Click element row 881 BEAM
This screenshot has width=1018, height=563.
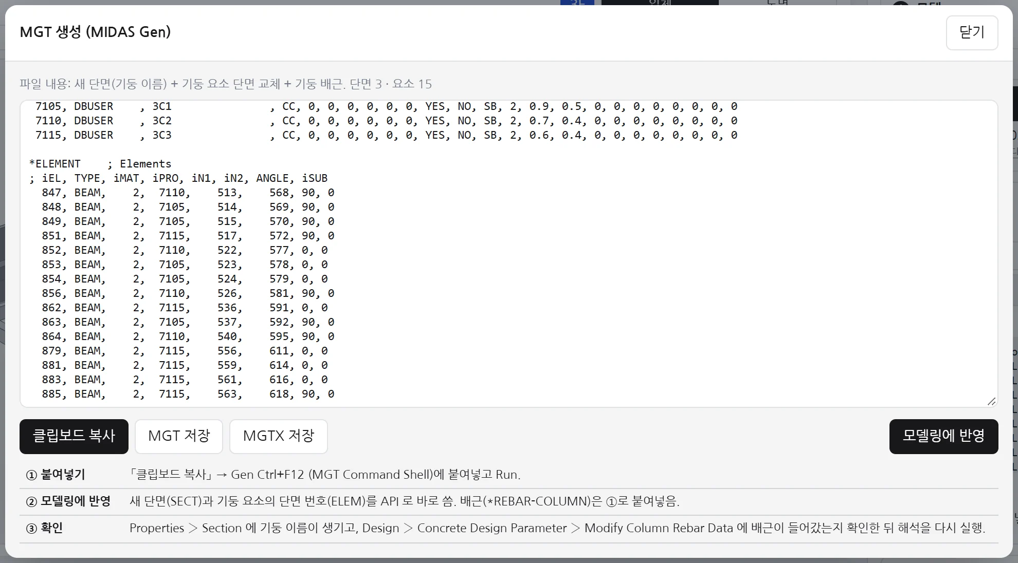click(x=185, y=365)
